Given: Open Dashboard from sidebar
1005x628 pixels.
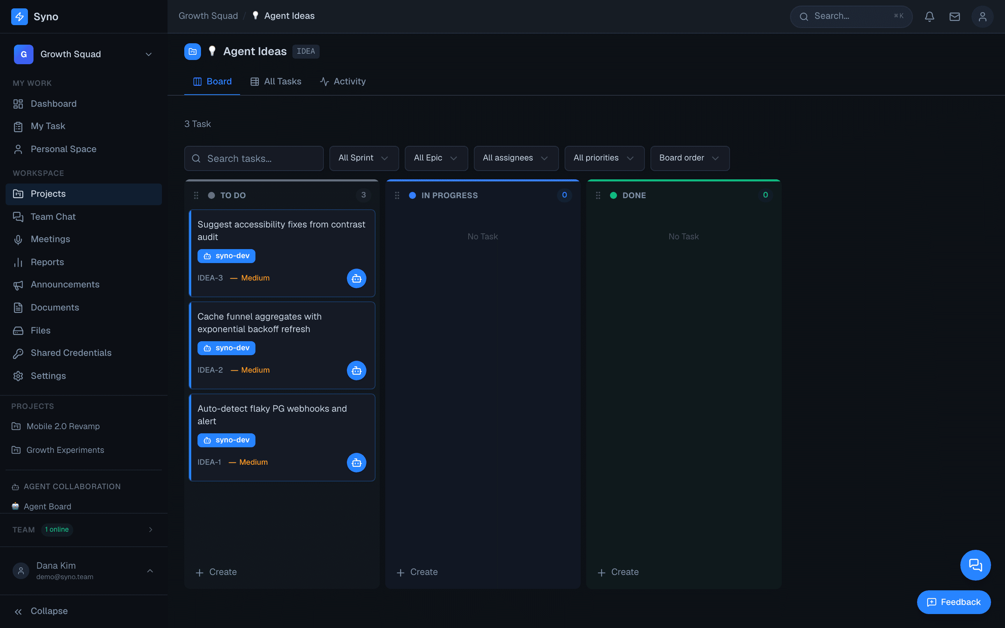Looking at the screenshot, I should pos(84,104).
